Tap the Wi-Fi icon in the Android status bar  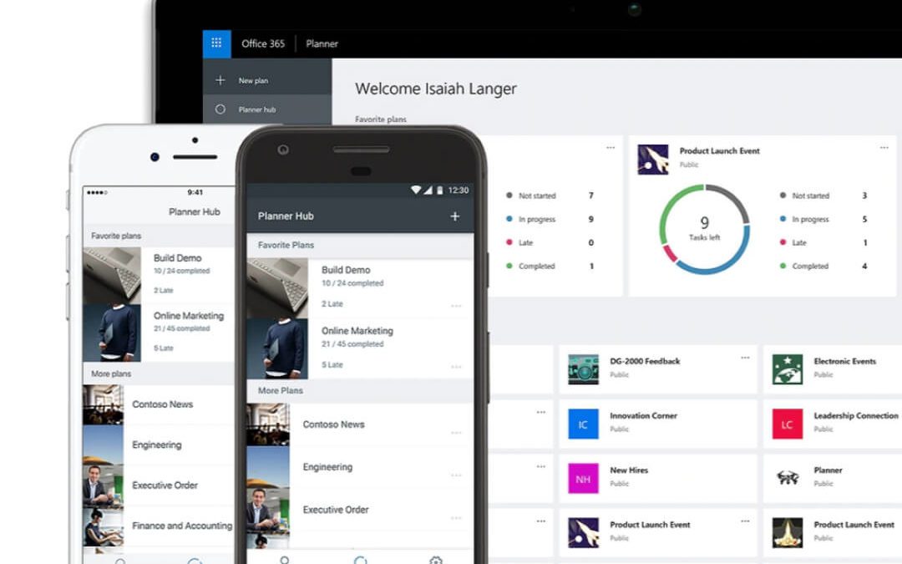pyautogui.click(x=415, y=190)
